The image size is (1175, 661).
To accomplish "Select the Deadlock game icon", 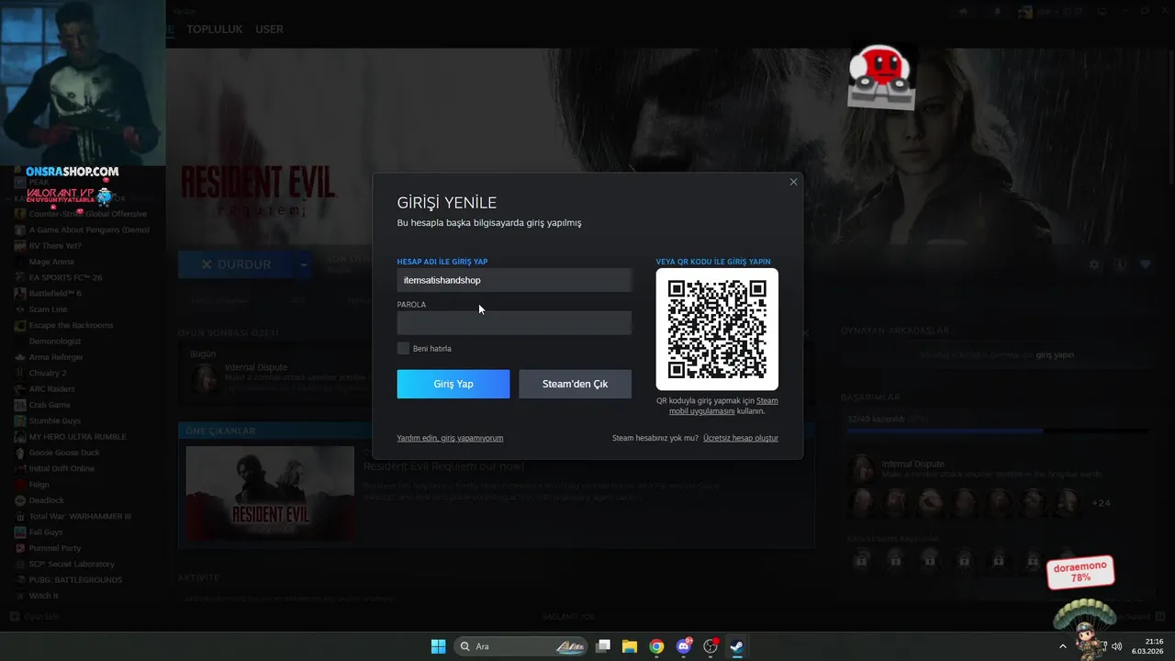I will pyautogui.click(x=20, y=500).
